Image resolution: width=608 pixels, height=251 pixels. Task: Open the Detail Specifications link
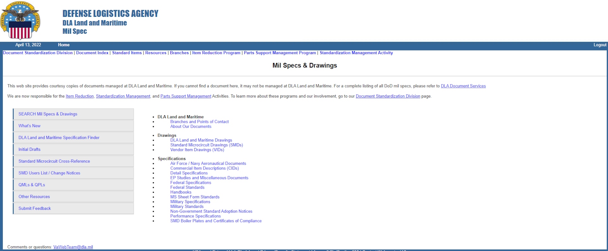tap(189, 173)
